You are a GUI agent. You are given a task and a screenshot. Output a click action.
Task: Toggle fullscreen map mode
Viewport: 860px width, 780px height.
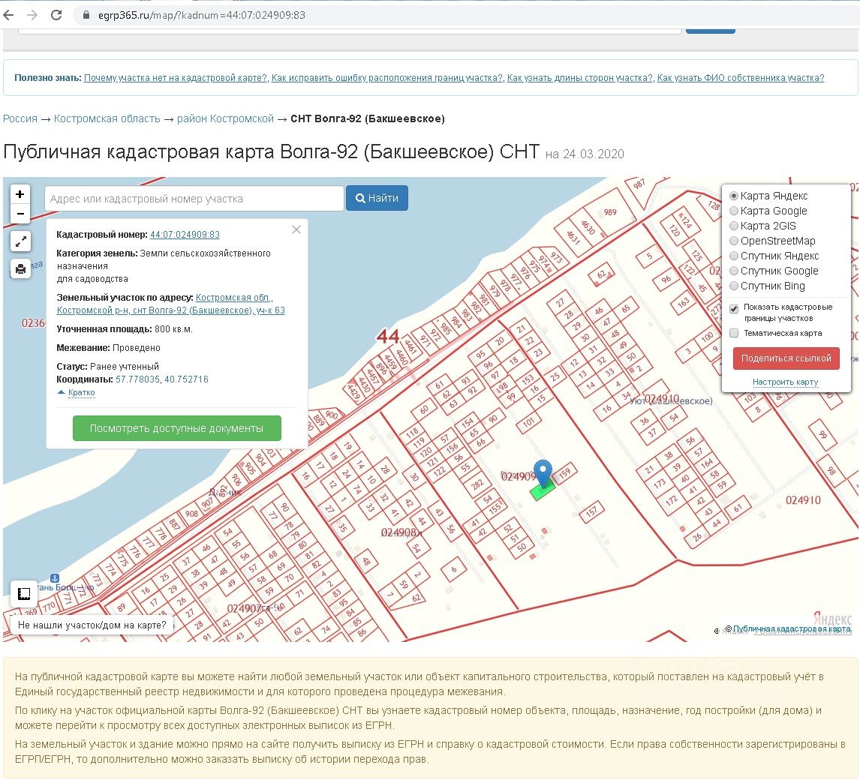point(20,241)
